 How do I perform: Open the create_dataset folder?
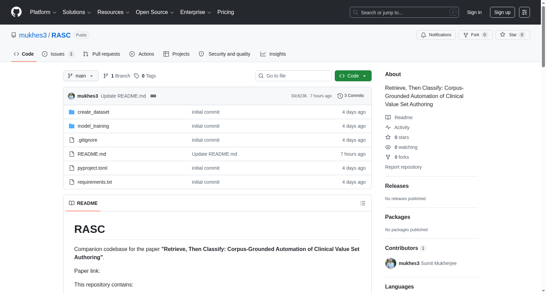tap(93, 112)
